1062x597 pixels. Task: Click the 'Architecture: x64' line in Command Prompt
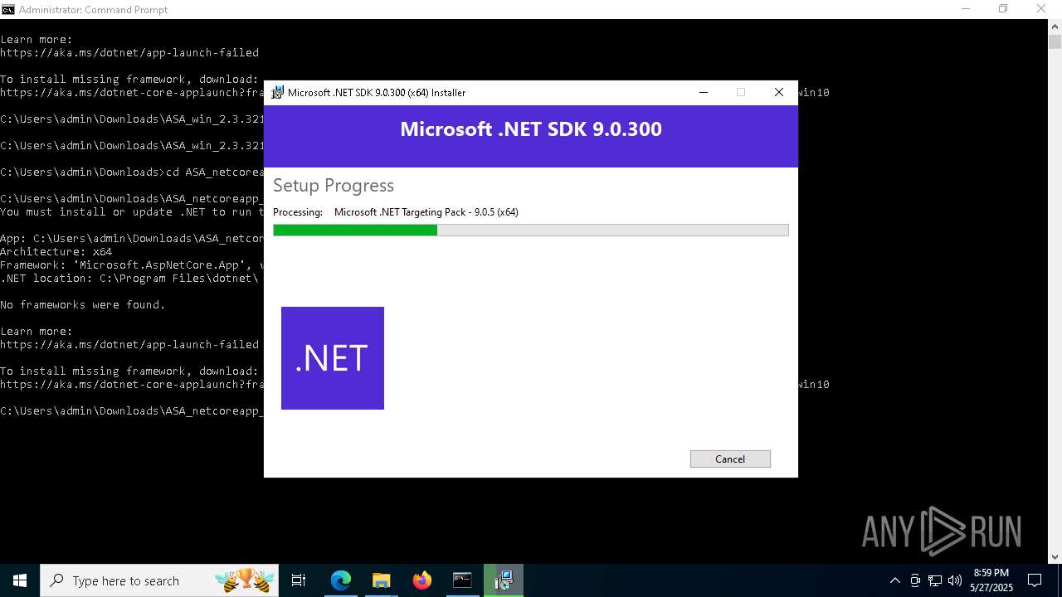tap(56, 251)
